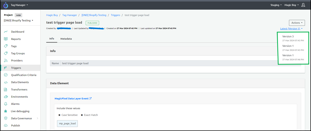Click the Transformers icon in sidebar
This screenshot has height=131, width=311.
[x=6, y=89]
